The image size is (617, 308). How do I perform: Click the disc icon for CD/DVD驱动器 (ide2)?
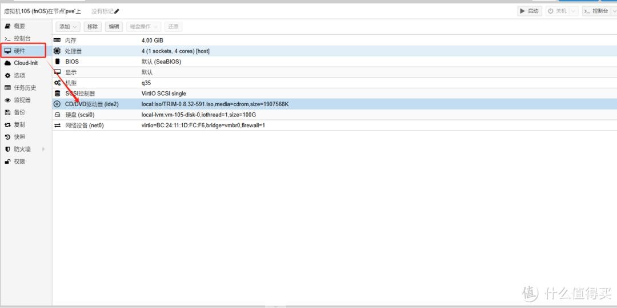pos(57,104)
